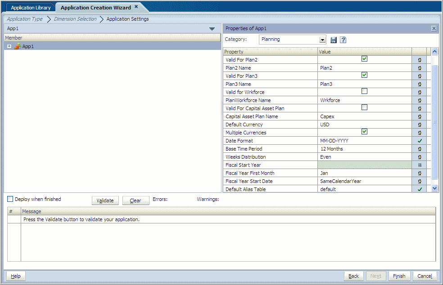443x285 pixels.
Task: Click the Default Alias Table value default
Action: (x=365, y=189)
